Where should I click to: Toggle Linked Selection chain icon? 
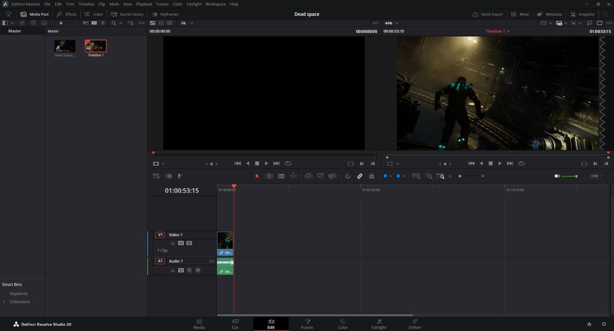(x=360, y=176)
